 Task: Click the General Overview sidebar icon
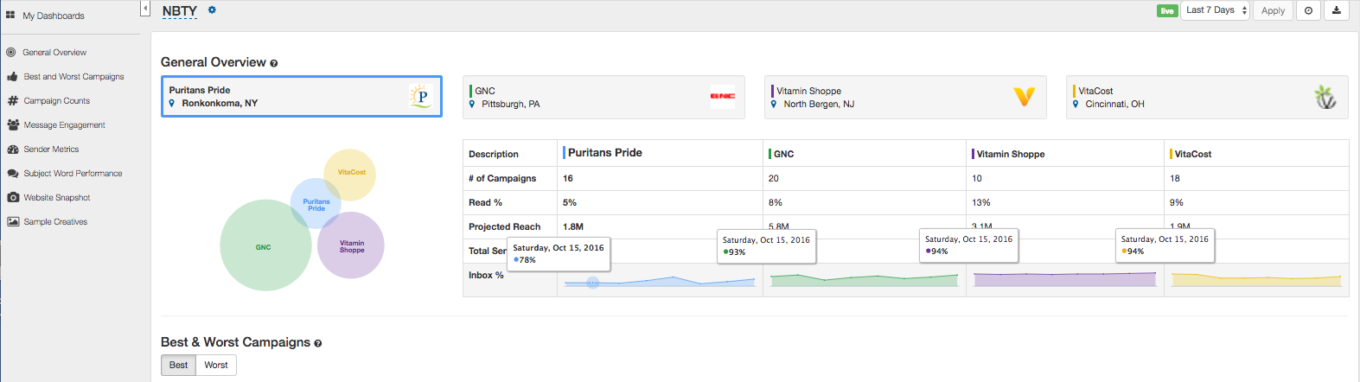[11, 53]
